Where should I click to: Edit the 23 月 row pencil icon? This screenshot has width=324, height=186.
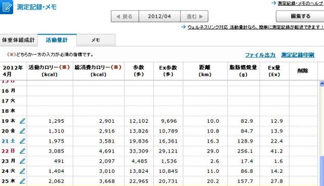[22, 161]
